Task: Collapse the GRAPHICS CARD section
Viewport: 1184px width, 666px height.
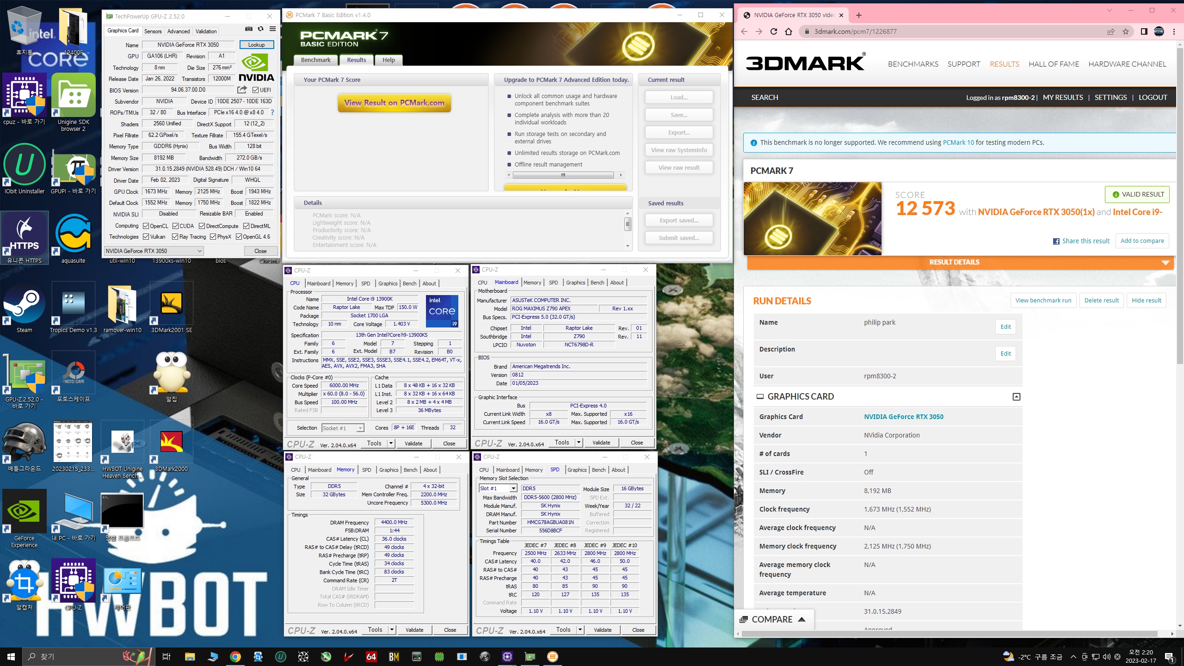Action: point(1016,397)
